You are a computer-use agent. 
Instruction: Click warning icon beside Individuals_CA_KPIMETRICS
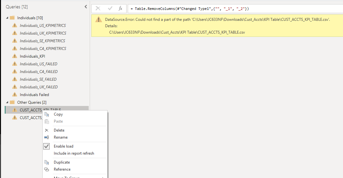[15, 48]
